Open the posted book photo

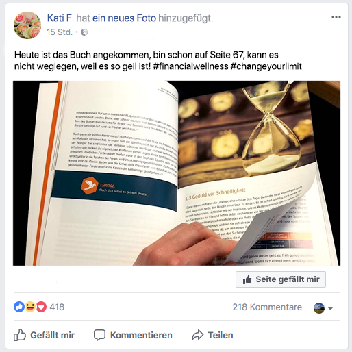(177, 173)
